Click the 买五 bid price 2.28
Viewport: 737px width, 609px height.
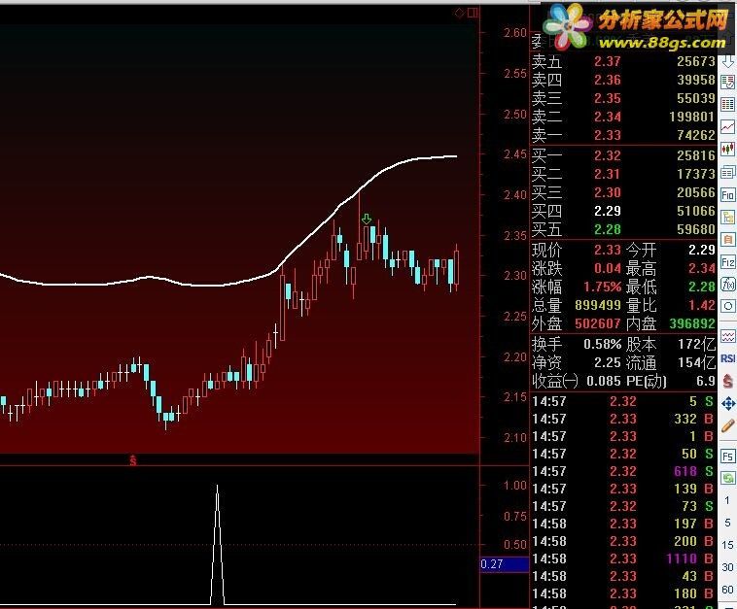pyautogui.click(x=608, y=229)
